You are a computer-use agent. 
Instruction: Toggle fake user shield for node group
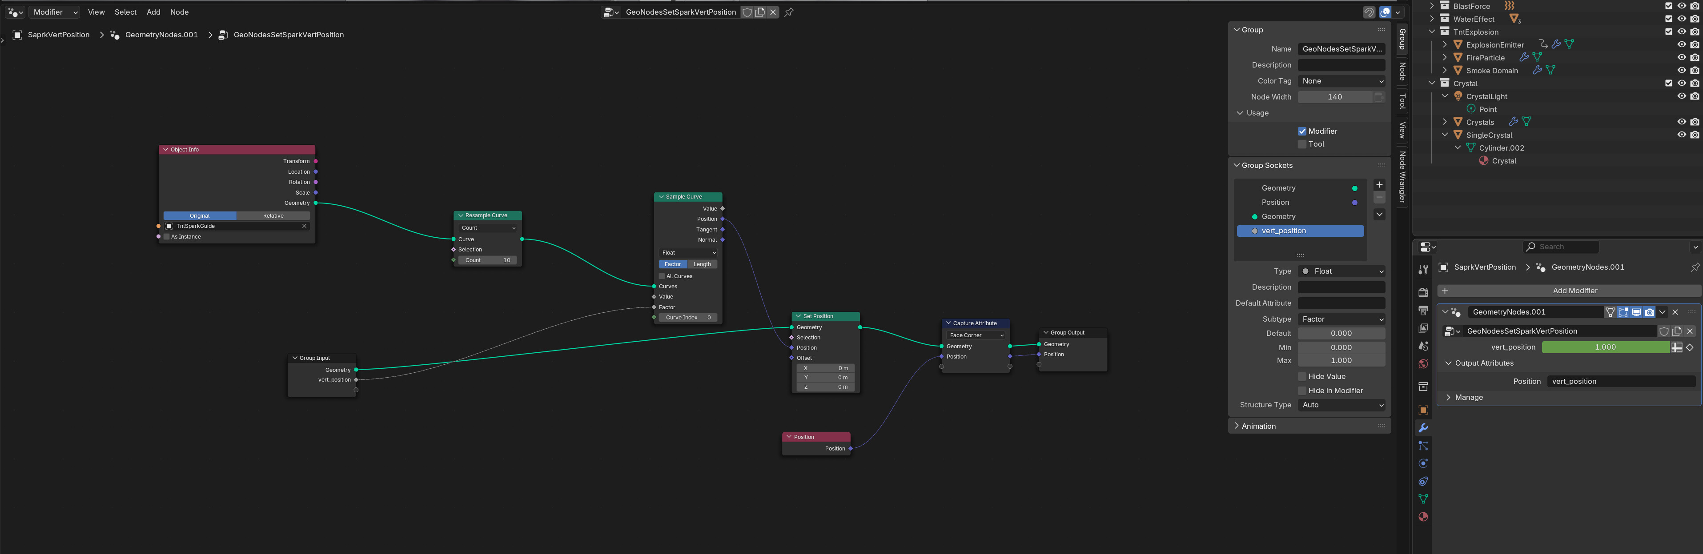(x=747, y=12)
